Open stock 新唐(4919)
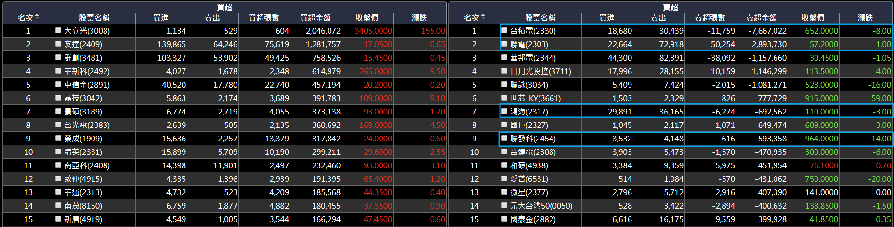 (83, 219)
